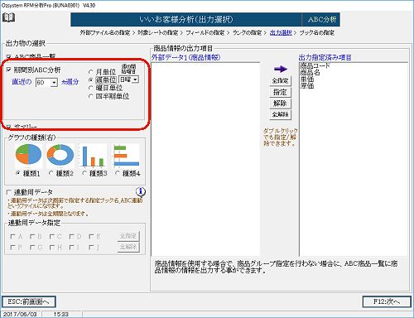The height and width of the screenshot is (318, 414).
Task: Open the 直近の period count dropdown
Action: 54,82
